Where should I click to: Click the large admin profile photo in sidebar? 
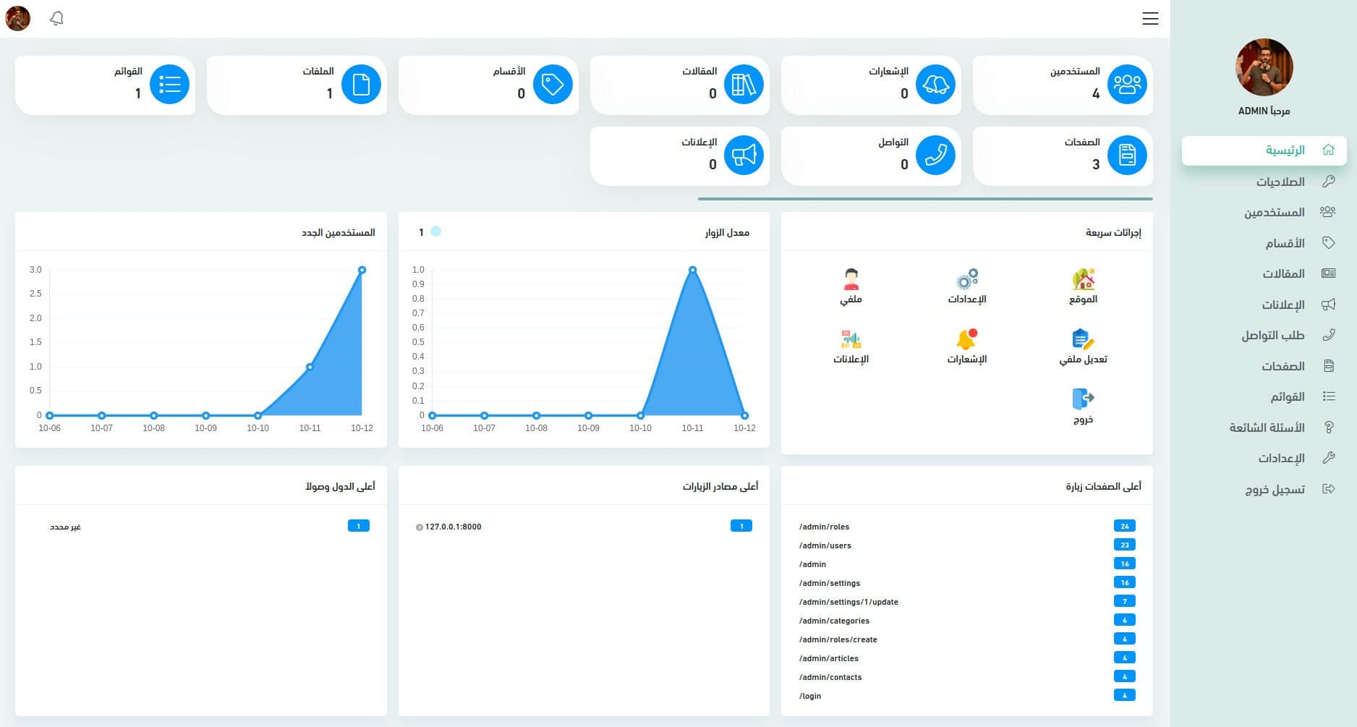tap(1264, 67)
